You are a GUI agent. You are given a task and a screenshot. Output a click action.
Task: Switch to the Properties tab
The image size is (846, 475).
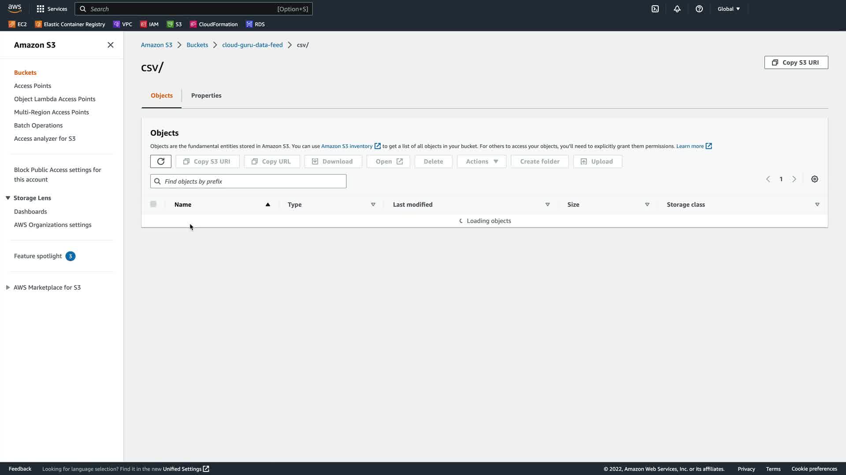206,95
